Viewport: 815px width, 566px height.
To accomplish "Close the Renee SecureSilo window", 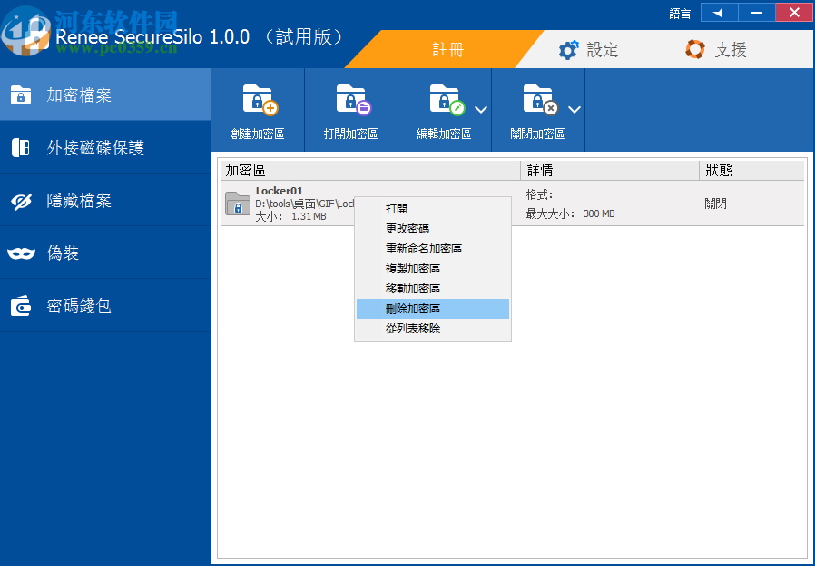I will pyautogui.click(x=794, y=13).
